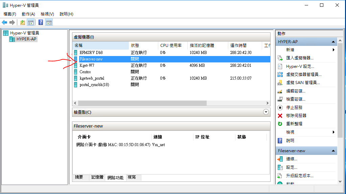The height and width of the screenshot is (194, 346).
Task: Click the VM list scroll left arrow
Action: click(x=75, y=103)
